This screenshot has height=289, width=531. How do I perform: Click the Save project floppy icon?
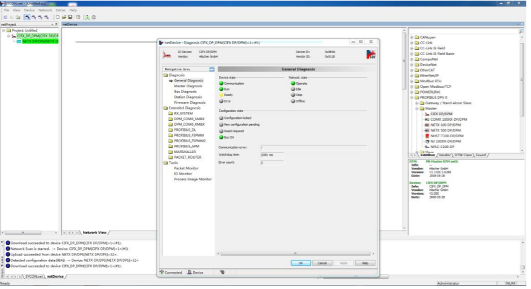(70, 17)
